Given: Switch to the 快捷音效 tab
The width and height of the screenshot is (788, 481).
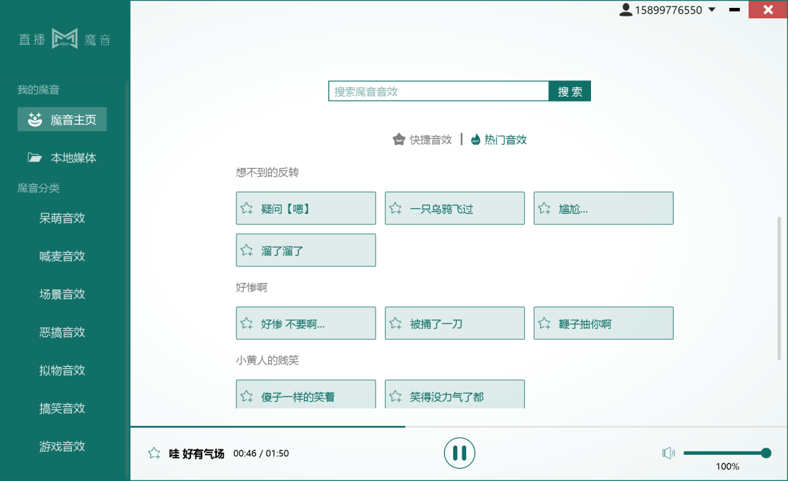Looking at the screenshot, I should click(429, 139).
